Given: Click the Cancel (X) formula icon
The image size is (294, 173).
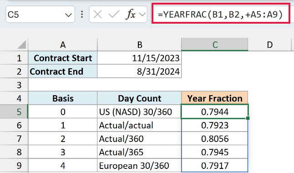Looking at the screenshot, I should (97, 15).
